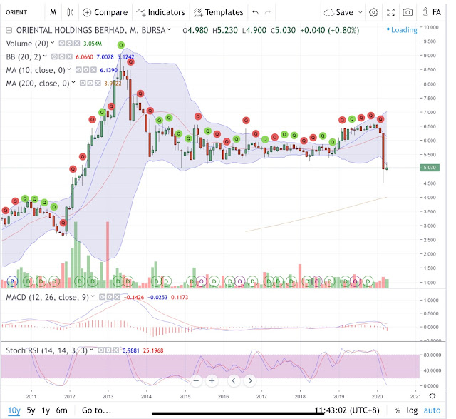
Task: Undo the last chart action
Action: (x=255, y=12)
